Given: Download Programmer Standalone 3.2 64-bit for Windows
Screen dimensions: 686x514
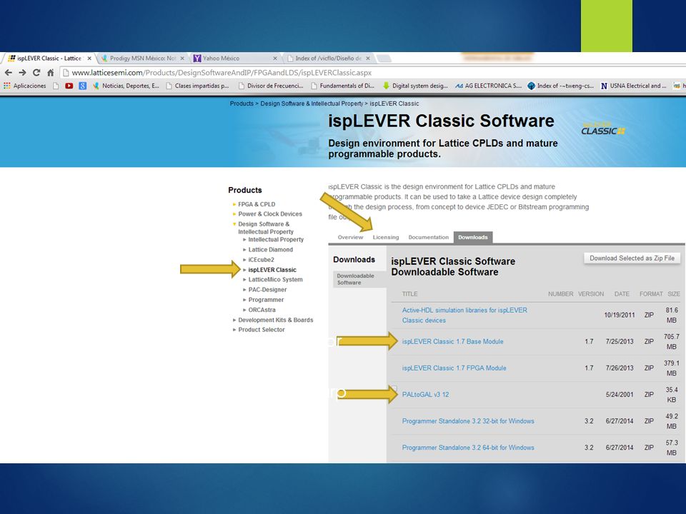Looking at the screenshot, I should [468, 448].
